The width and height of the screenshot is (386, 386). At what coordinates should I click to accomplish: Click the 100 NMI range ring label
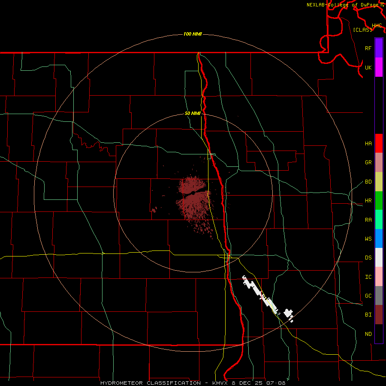[x=193, y=34]
